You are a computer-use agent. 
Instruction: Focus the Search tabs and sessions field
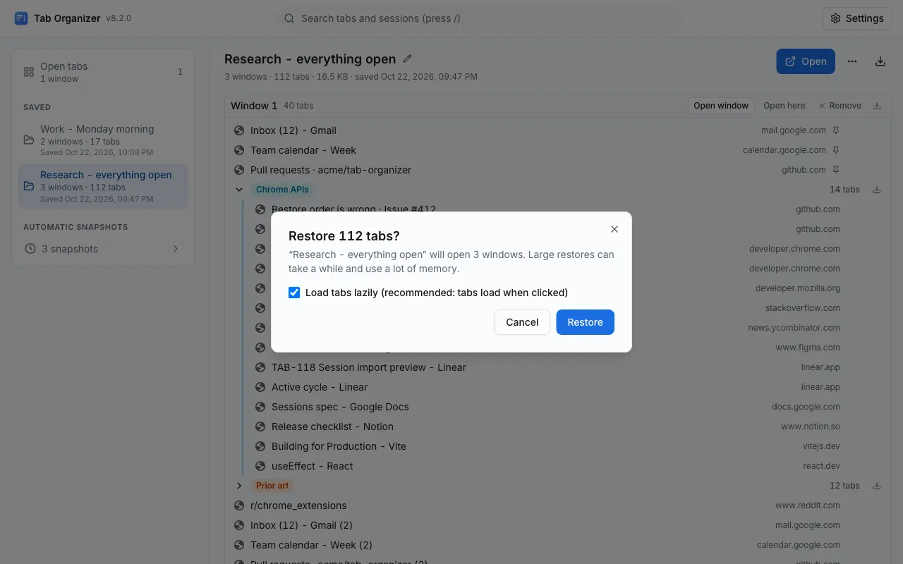pyautogui.click(x=478, y=18)
